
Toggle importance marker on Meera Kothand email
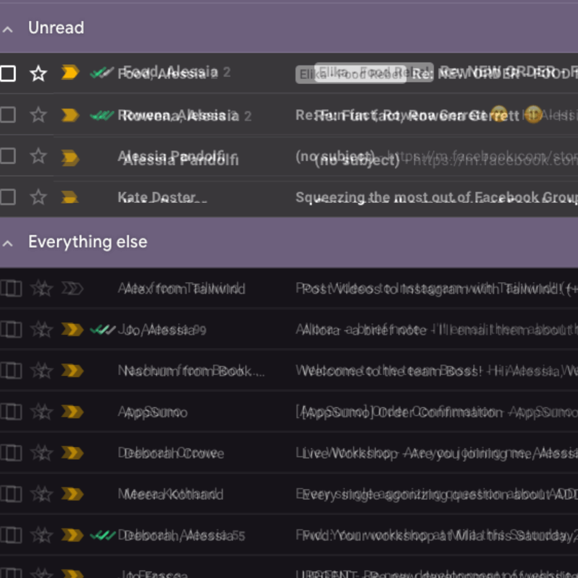pyautogui.click(x=72, y=494)
